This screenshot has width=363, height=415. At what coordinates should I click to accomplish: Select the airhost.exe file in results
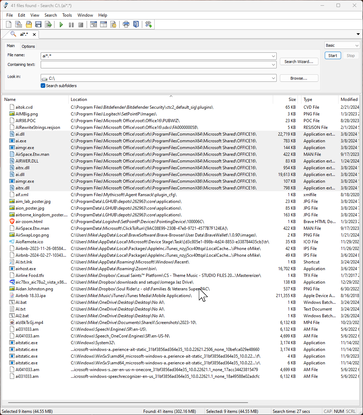[x=25, y=269]
